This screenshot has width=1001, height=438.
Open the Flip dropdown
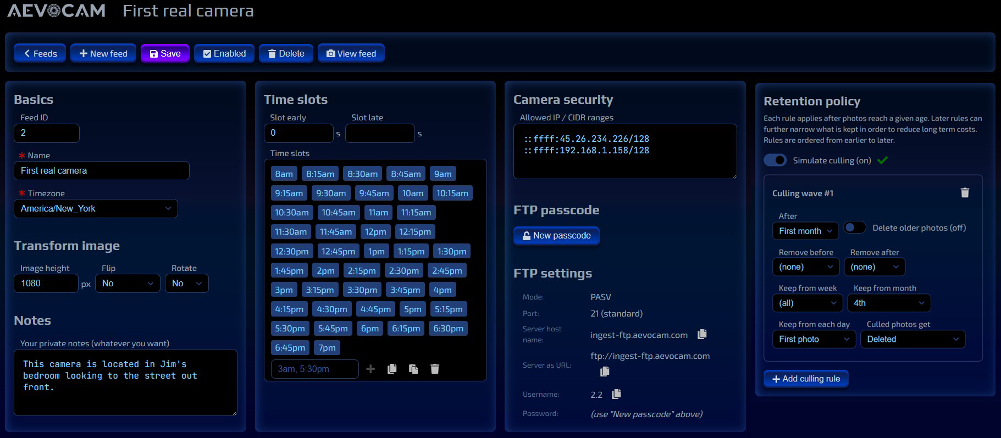(x=128, y=283)
